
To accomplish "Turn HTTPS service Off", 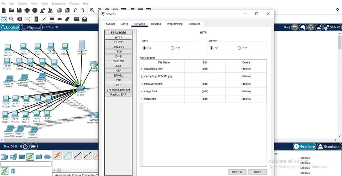I will [239, 48].
